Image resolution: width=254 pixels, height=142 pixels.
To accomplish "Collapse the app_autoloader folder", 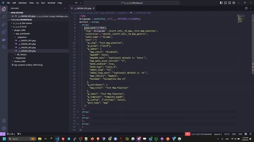I will click(x=14, y=34).
